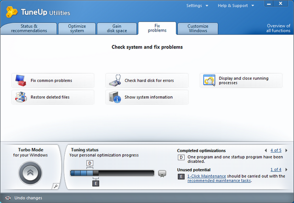Open the Help & Support dropdown
The image size is (294, 203).
coord(236,5)
